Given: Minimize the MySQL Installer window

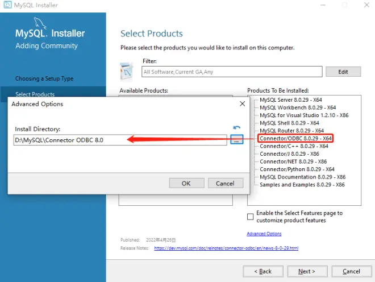Looking at the screenshot, I should pos(323,5).
